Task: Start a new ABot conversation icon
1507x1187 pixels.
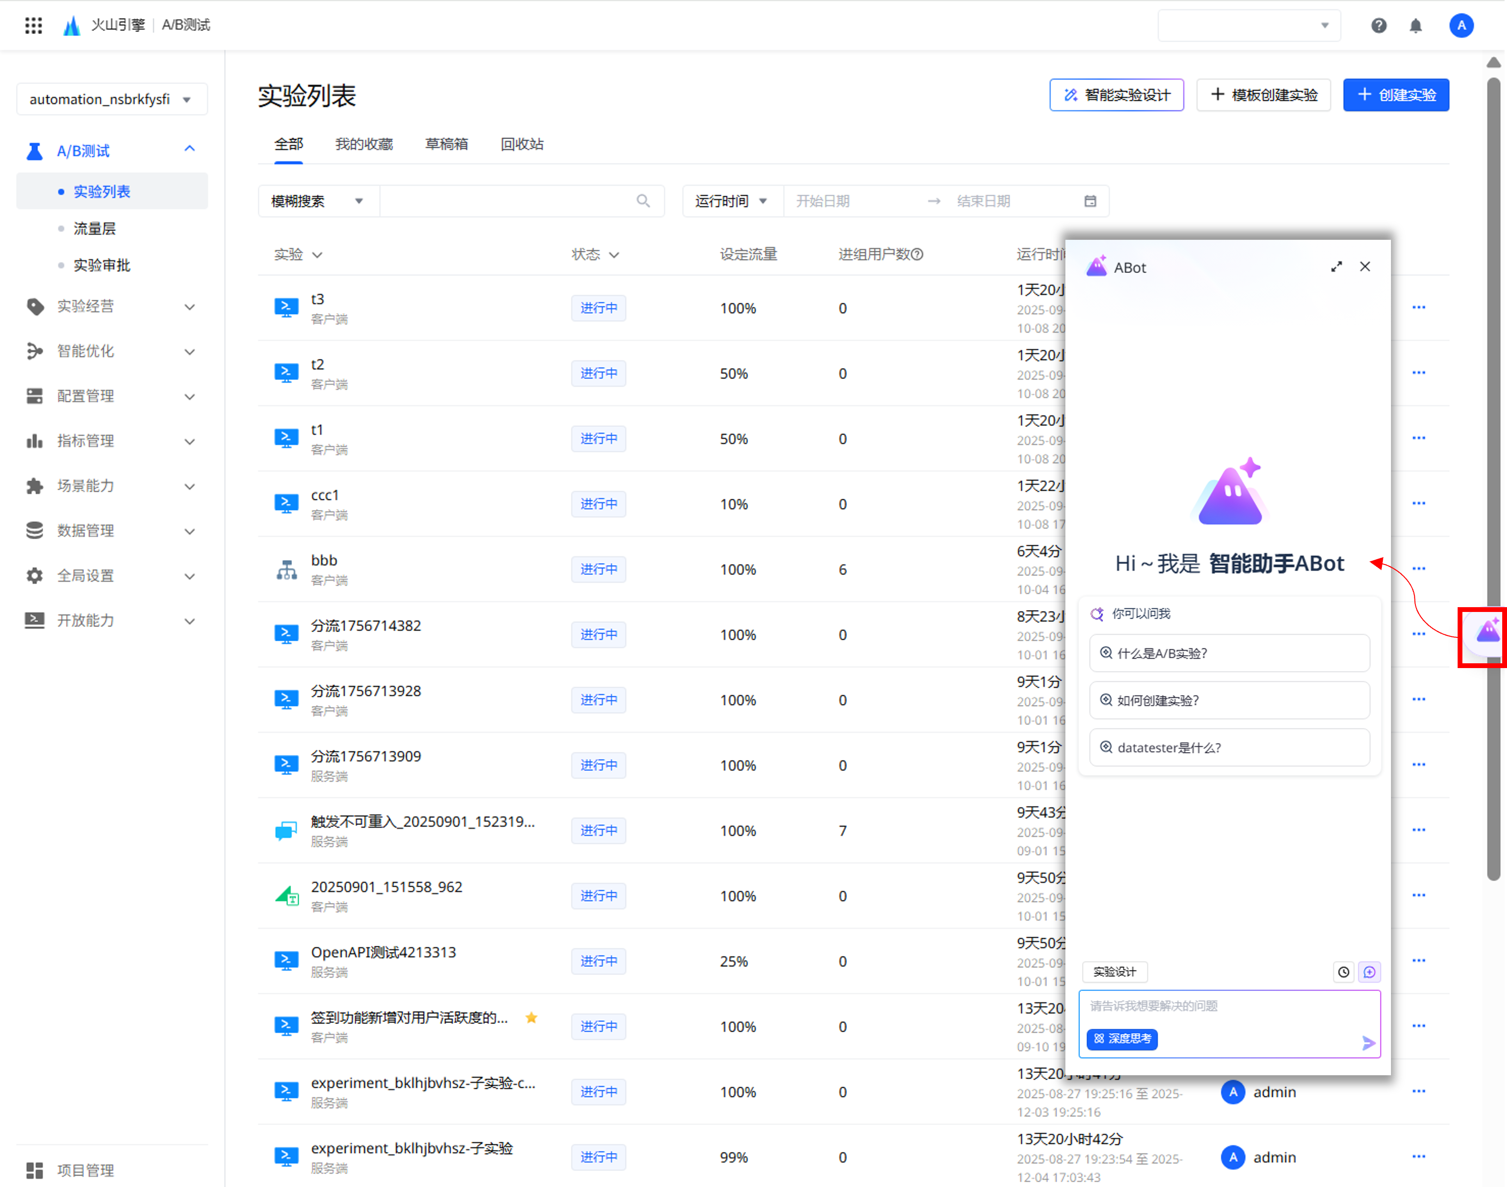Action: (1369, 972)
